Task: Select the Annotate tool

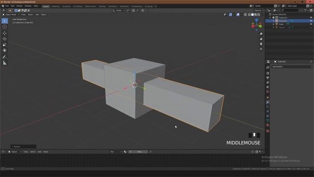Action: click(x=4, y=57)
